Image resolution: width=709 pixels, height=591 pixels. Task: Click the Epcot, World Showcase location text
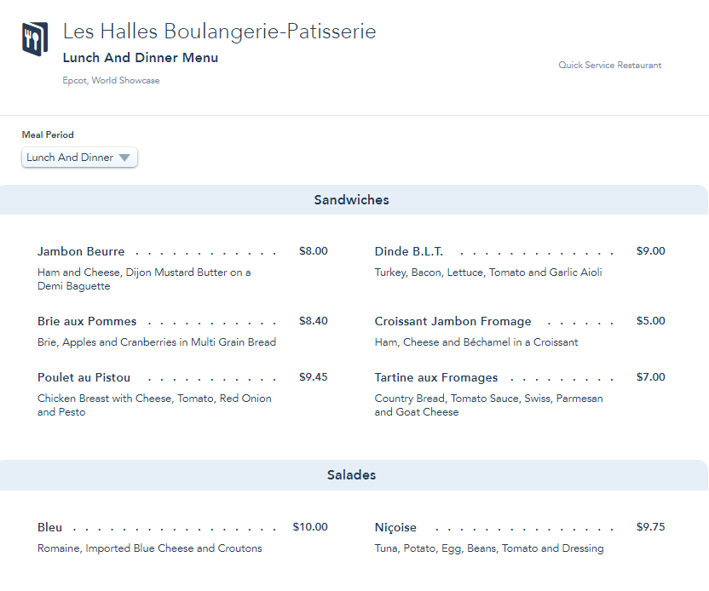(x=111, y=81)
